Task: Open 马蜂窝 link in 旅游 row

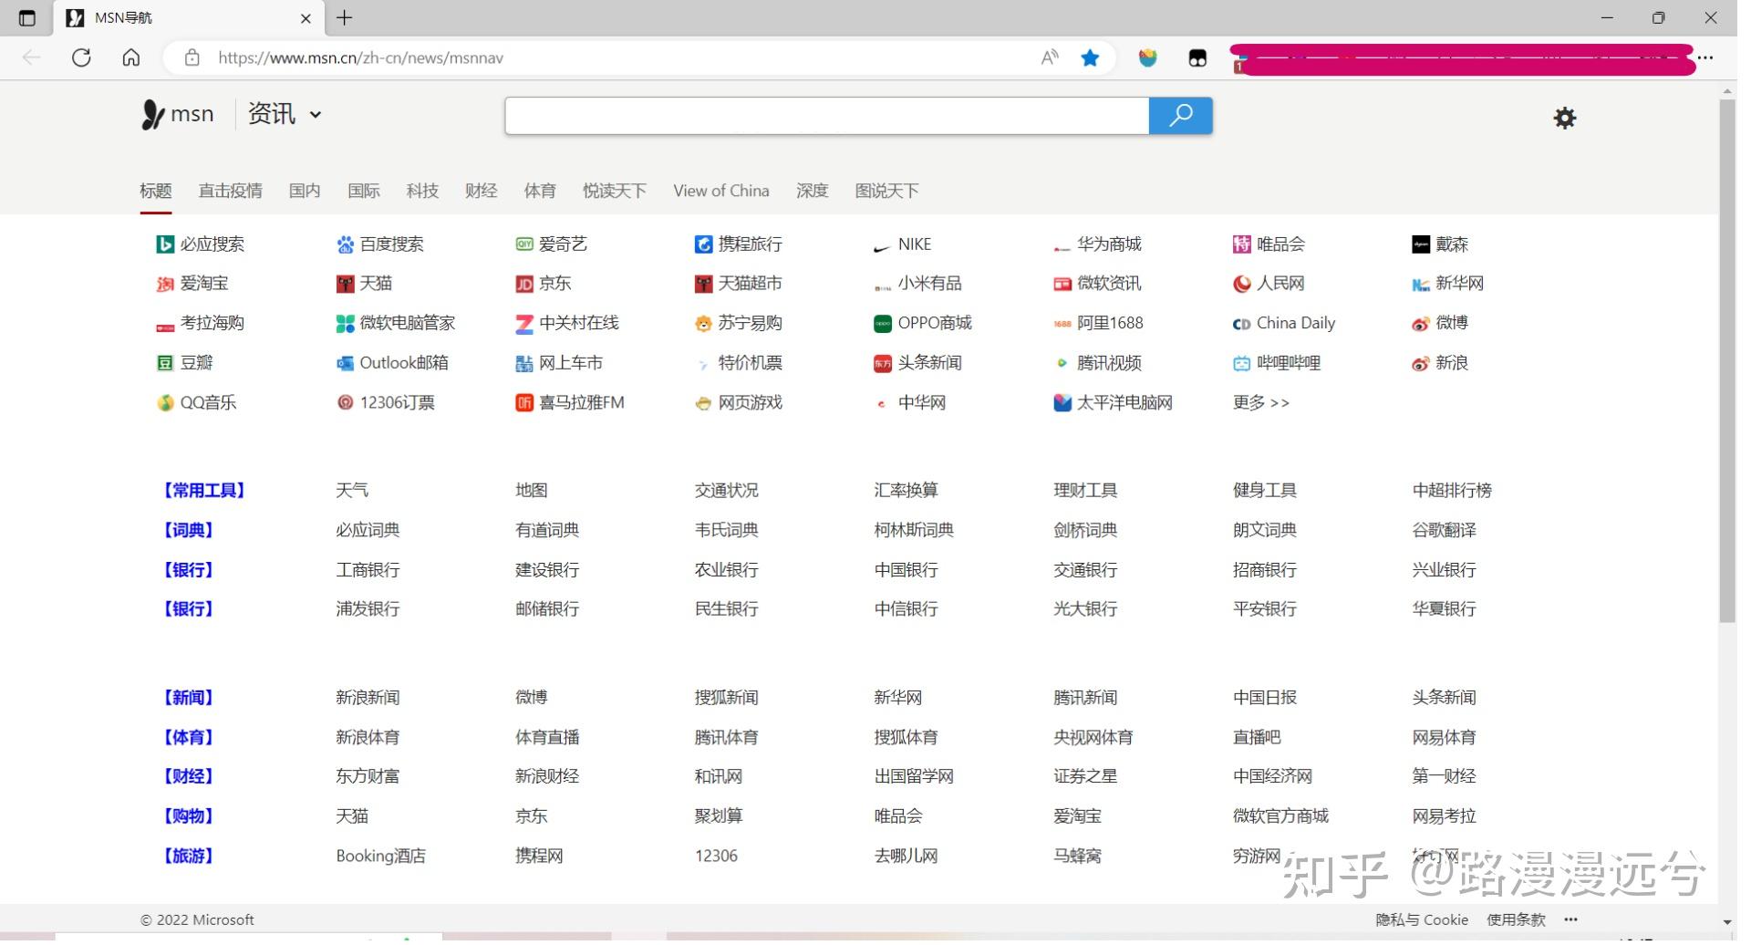Action: [1085, 862]
